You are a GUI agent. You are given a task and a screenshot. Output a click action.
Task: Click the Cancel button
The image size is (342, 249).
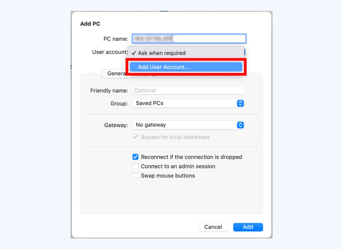(x=213, y=227)
